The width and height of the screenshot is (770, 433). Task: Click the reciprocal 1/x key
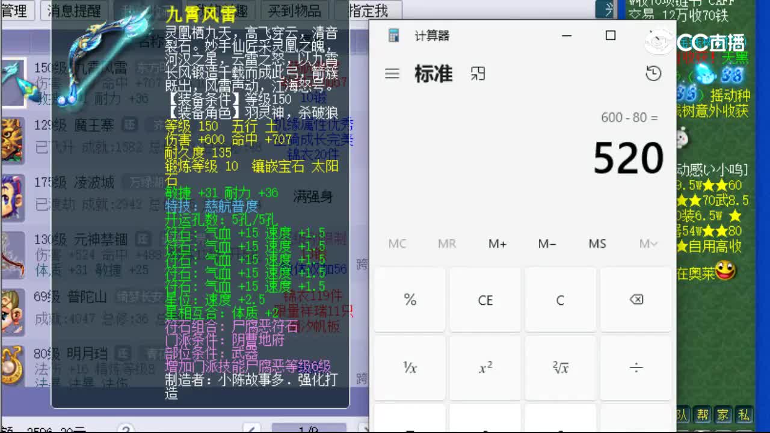[x=410, y=368]
